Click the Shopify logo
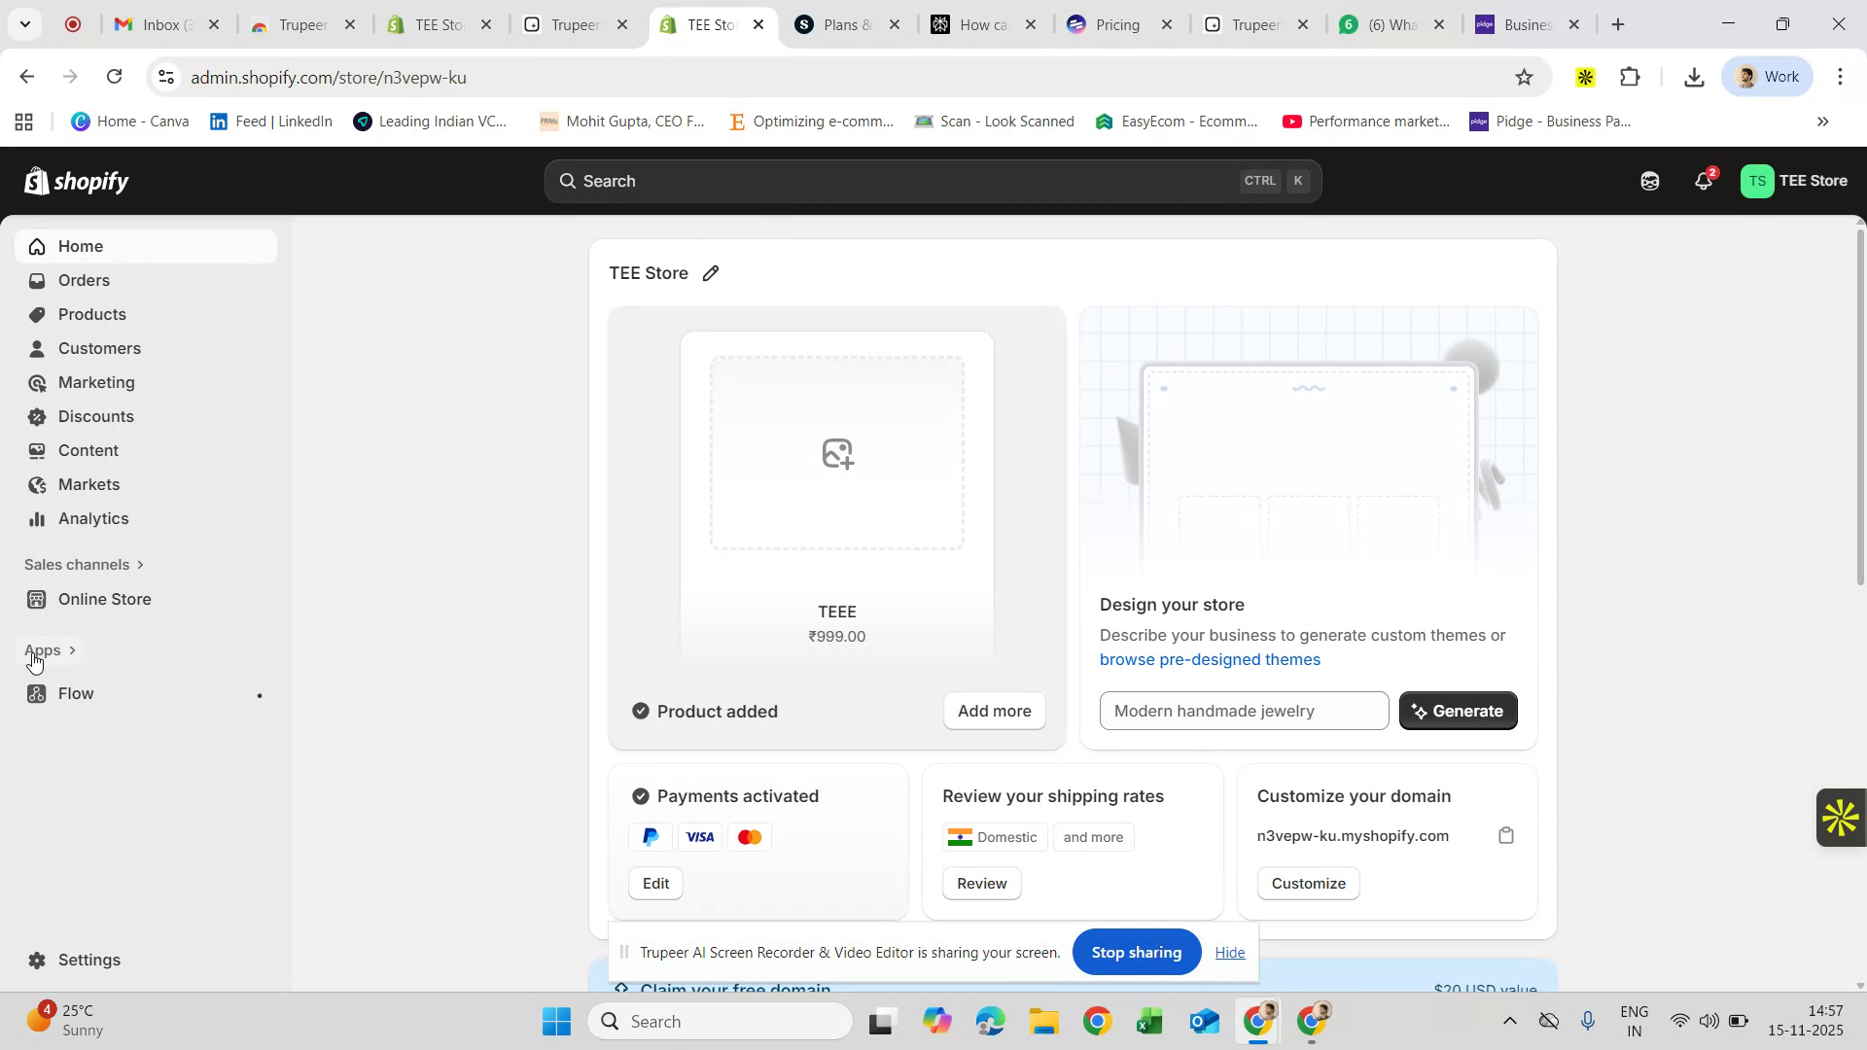Viewport: 1867px width, 1050px height. [x=76, y=180]
